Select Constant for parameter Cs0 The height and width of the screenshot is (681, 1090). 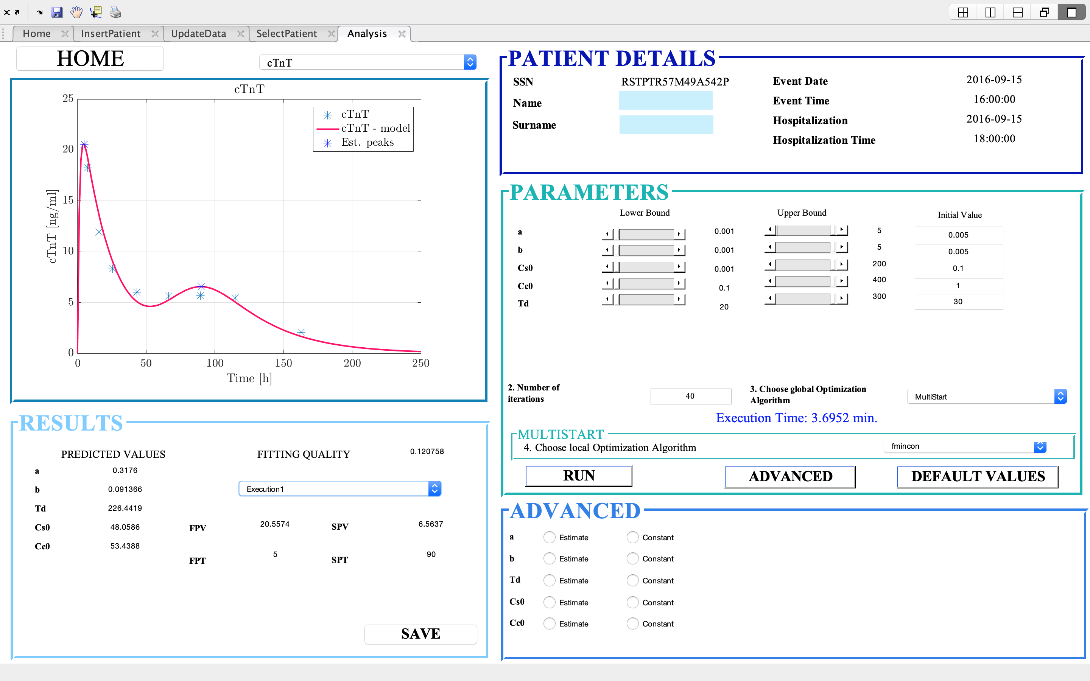click(x=632, y=602)
